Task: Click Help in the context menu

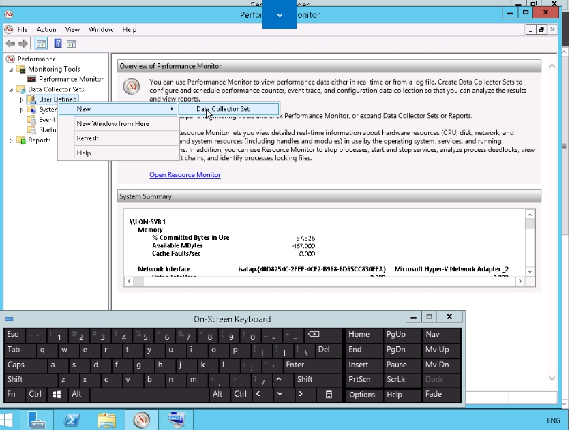Action: tap(119, 153)
